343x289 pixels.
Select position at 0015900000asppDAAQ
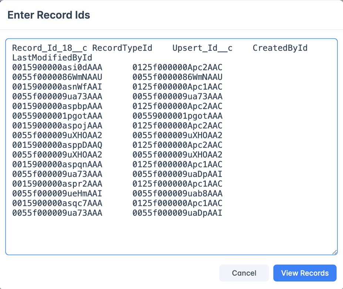coord(57,145)
